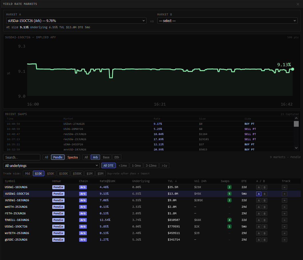Open the All underlyings dropdown
The height and width of the screenshot is (260, 303).
(51, 166)
